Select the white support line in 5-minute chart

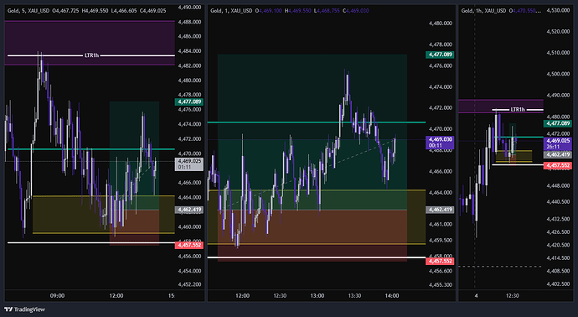coord(91,242)
